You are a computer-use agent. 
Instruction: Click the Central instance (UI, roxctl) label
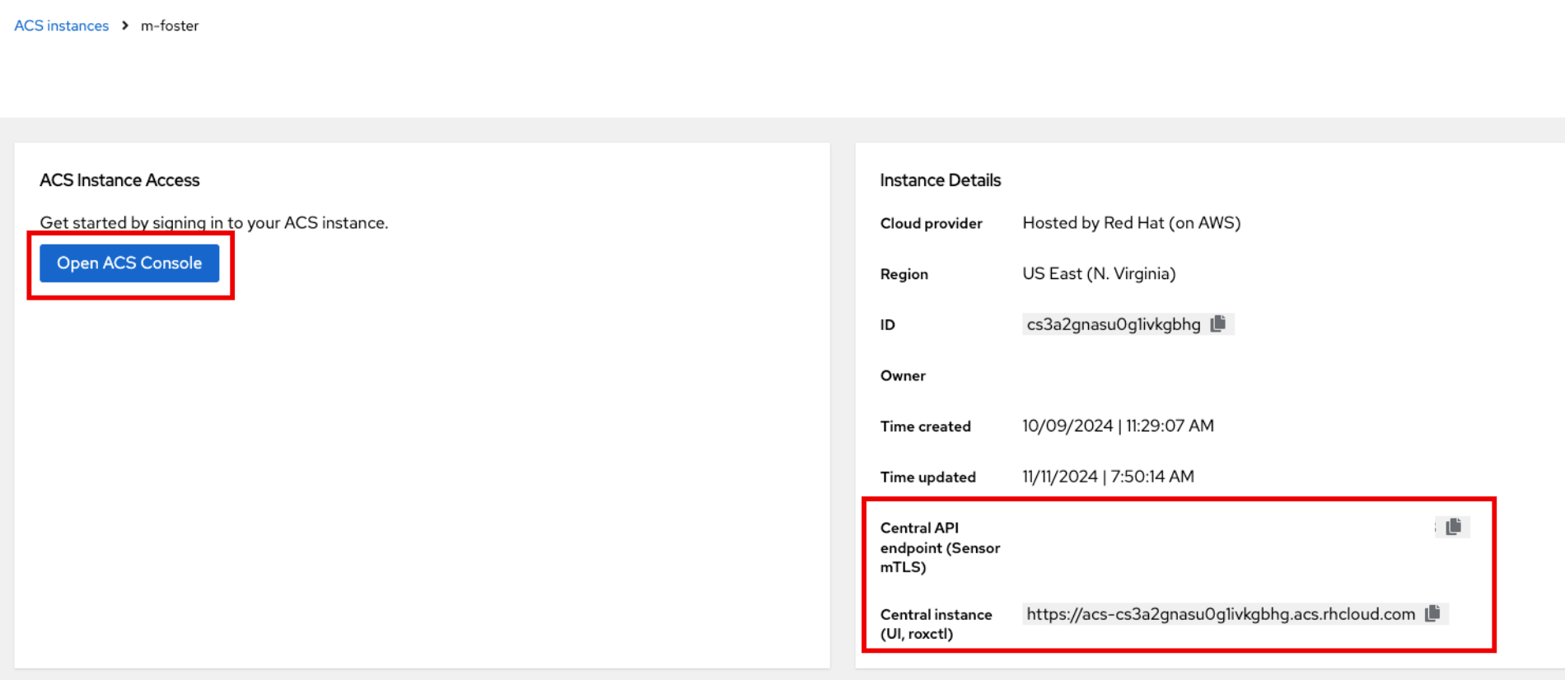pyautogui.click(x=936, y=624)
